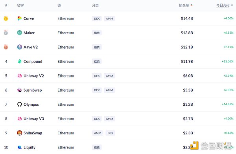Open the Uniswap V3 name link
Screen dimensions: 236x154
click(x=34, y=119)
